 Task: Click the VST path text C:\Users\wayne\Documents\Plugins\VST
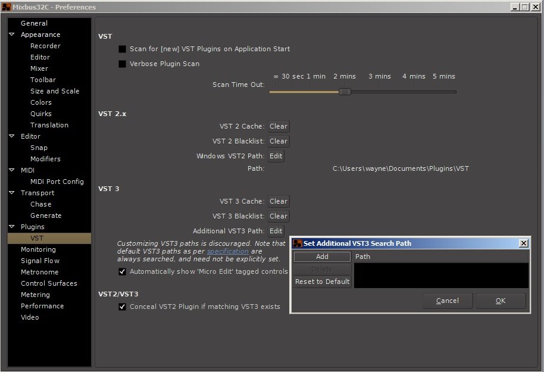tap(401, 168)
